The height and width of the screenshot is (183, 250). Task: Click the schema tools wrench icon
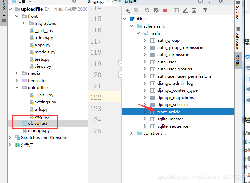coord(156,10)
